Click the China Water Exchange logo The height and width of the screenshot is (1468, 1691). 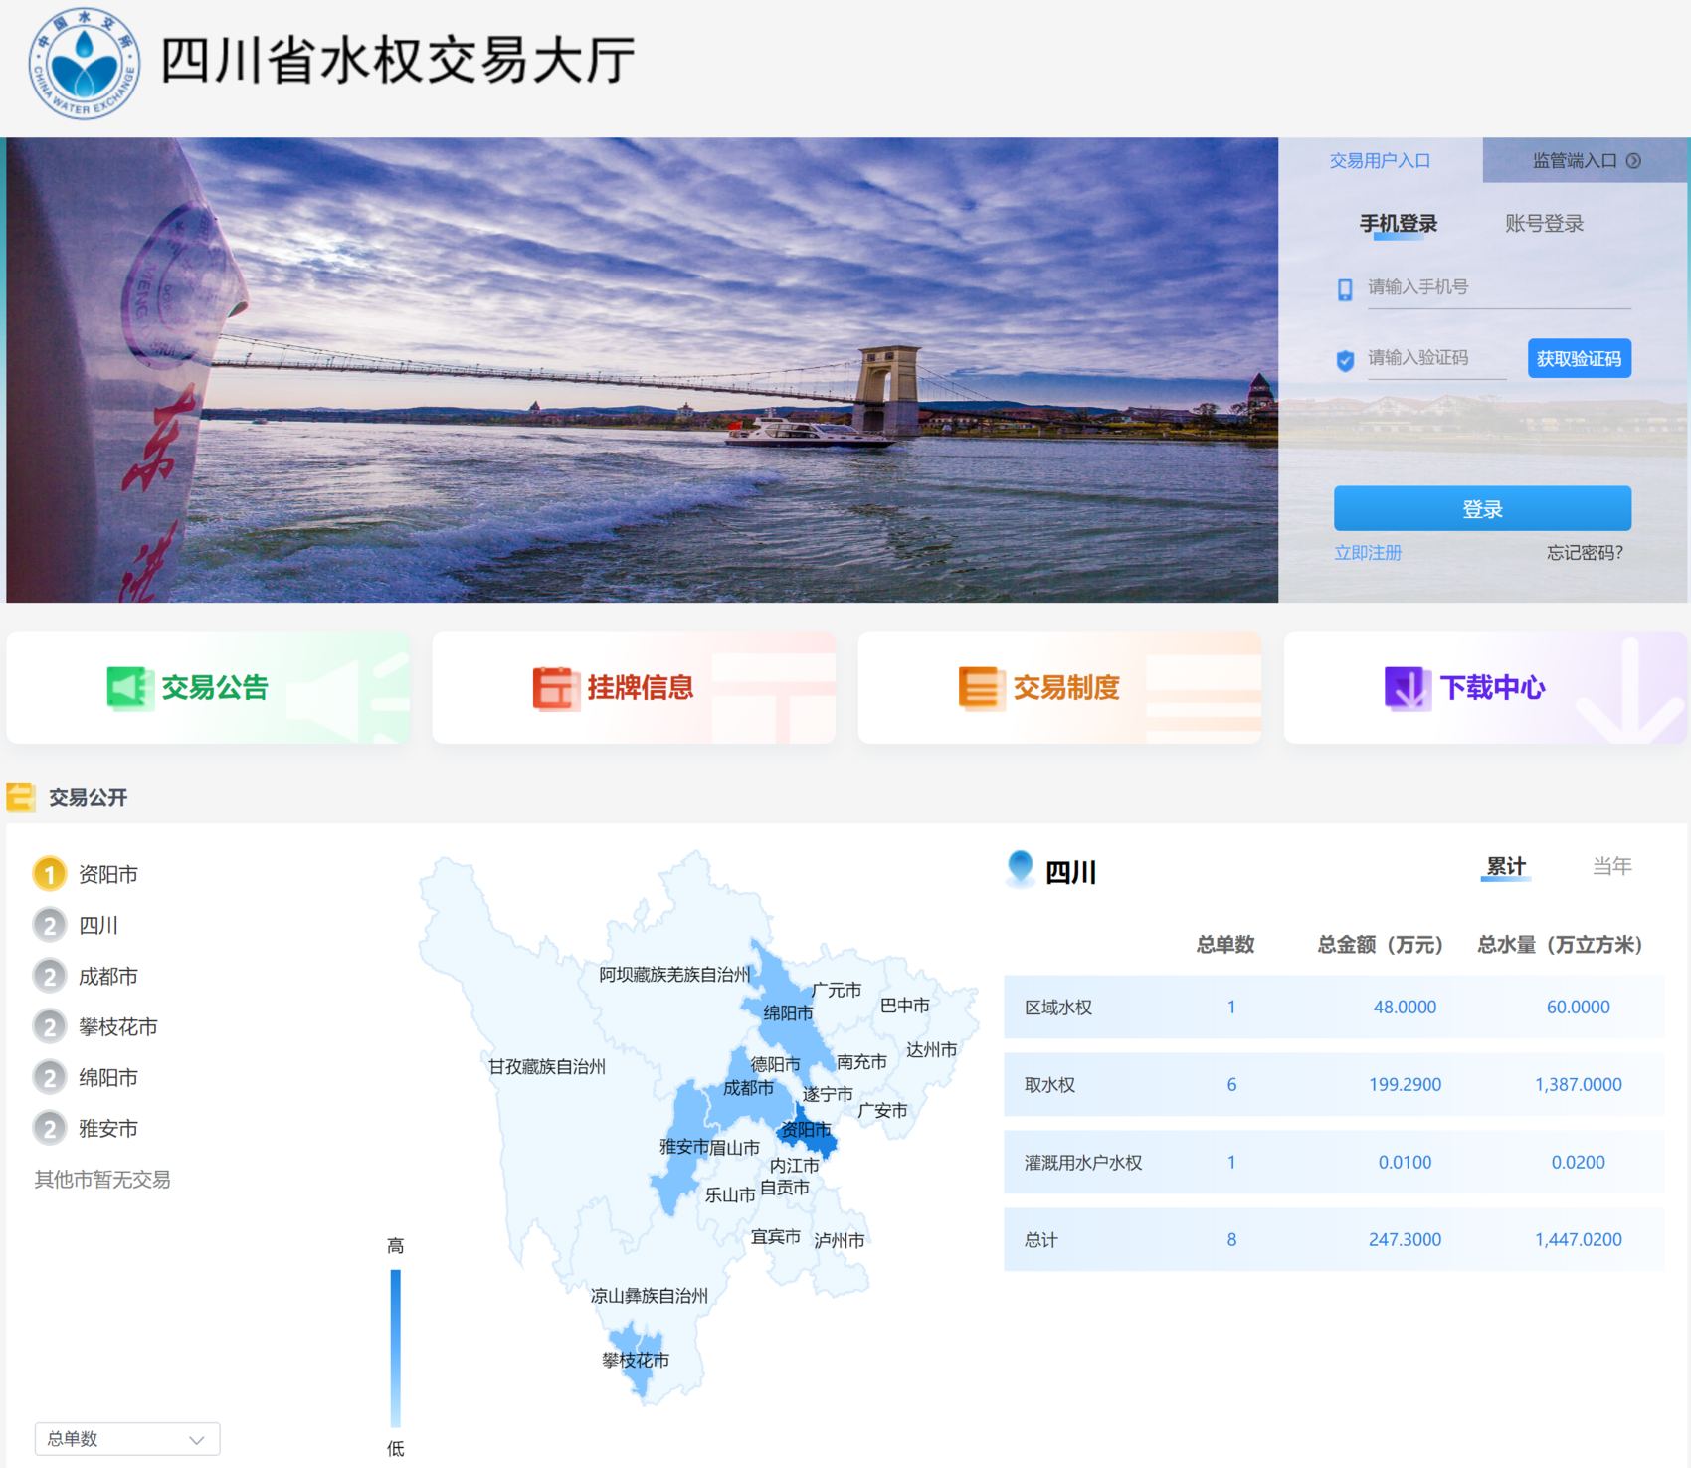(x=84, y=64)
